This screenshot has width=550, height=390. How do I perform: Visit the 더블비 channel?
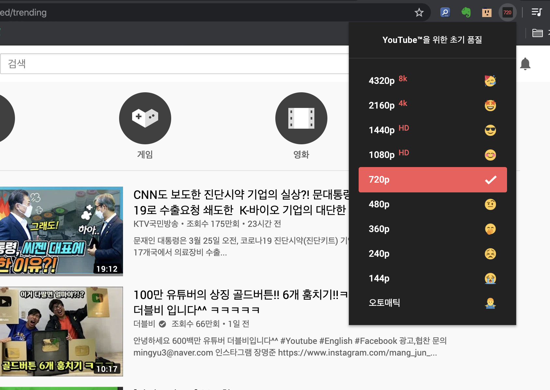(144, 324)
